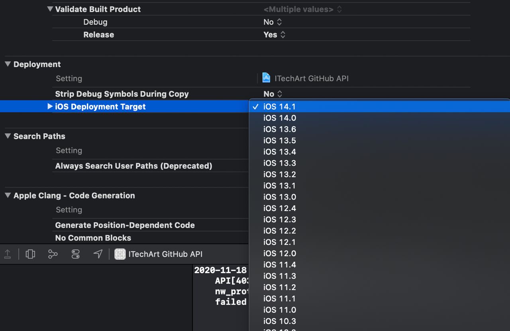Collapse the Deployment section
The image size is (510, 331).
pos(8,64)
